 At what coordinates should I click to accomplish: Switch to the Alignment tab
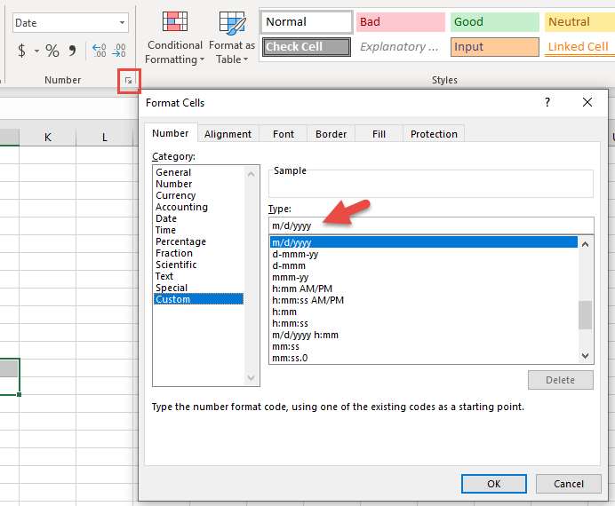click(x=228, y=134)
